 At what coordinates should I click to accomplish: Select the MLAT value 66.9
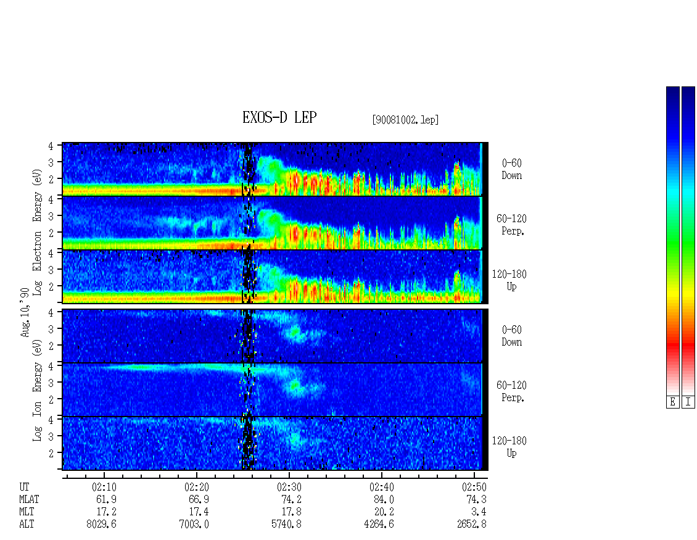tap(199, 499)
